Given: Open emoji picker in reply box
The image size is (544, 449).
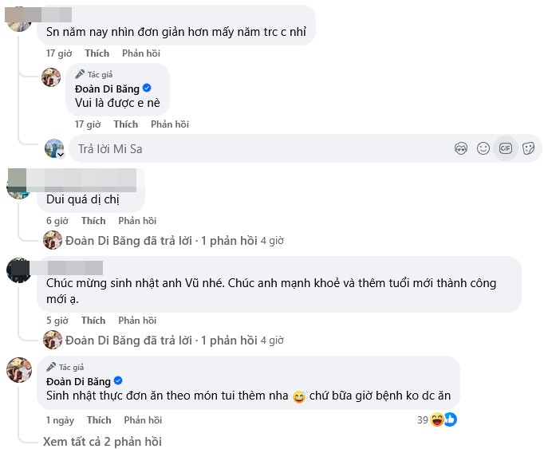Looking at the screenshot, I should point(483,148).
